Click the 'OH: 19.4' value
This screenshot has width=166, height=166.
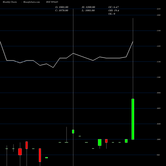(114, 11)
